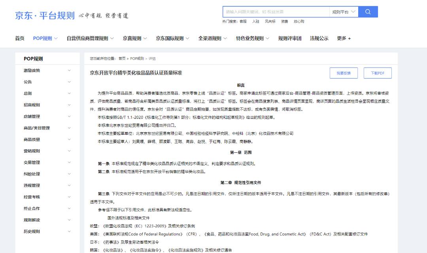This screenshot has height=253, width=427.
Task: Expand 更多 + menu
Action: 344,38
